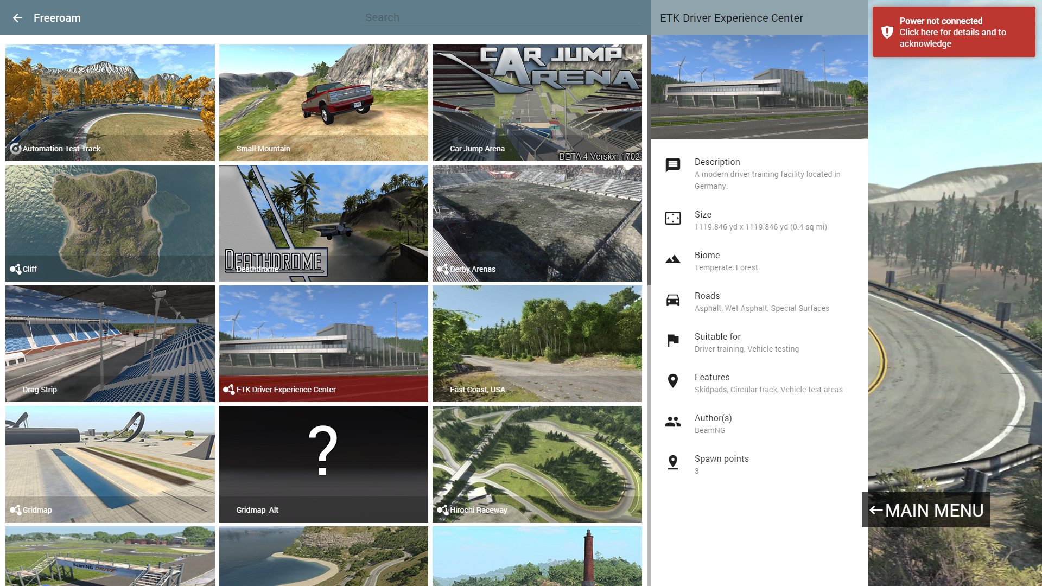Click the Biome mountain icon
The image size is (1042, 586).
(x=672, y=259)
